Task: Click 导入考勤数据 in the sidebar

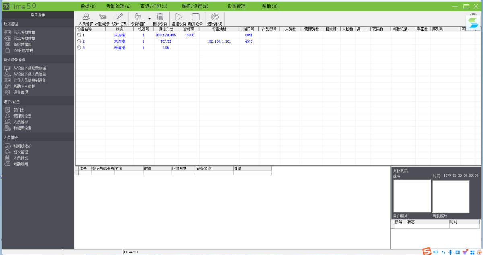Action: point(24,32)
